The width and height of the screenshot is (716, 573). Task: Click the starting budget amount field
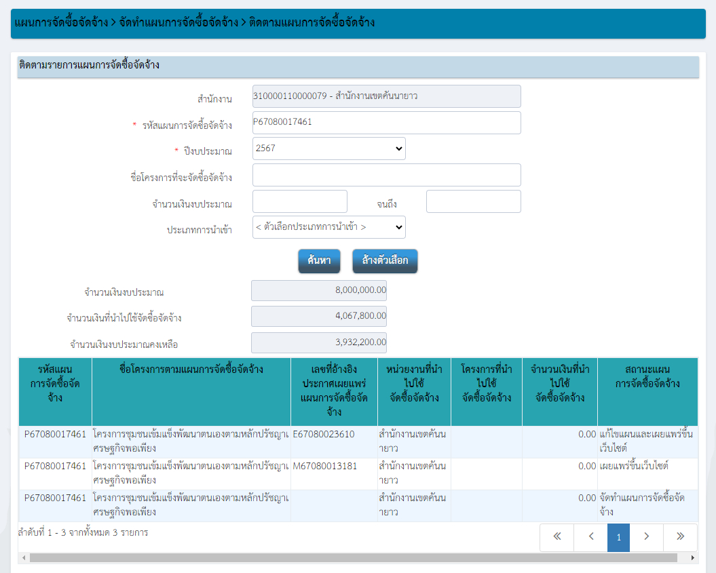coord(299,201)
